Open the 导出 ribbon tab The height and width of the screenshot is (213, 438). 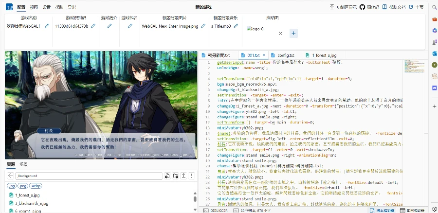72,7
